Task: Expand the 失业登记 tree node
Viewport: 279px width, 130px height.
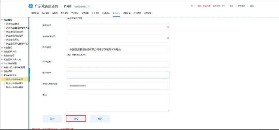Action: coord(2,48)
